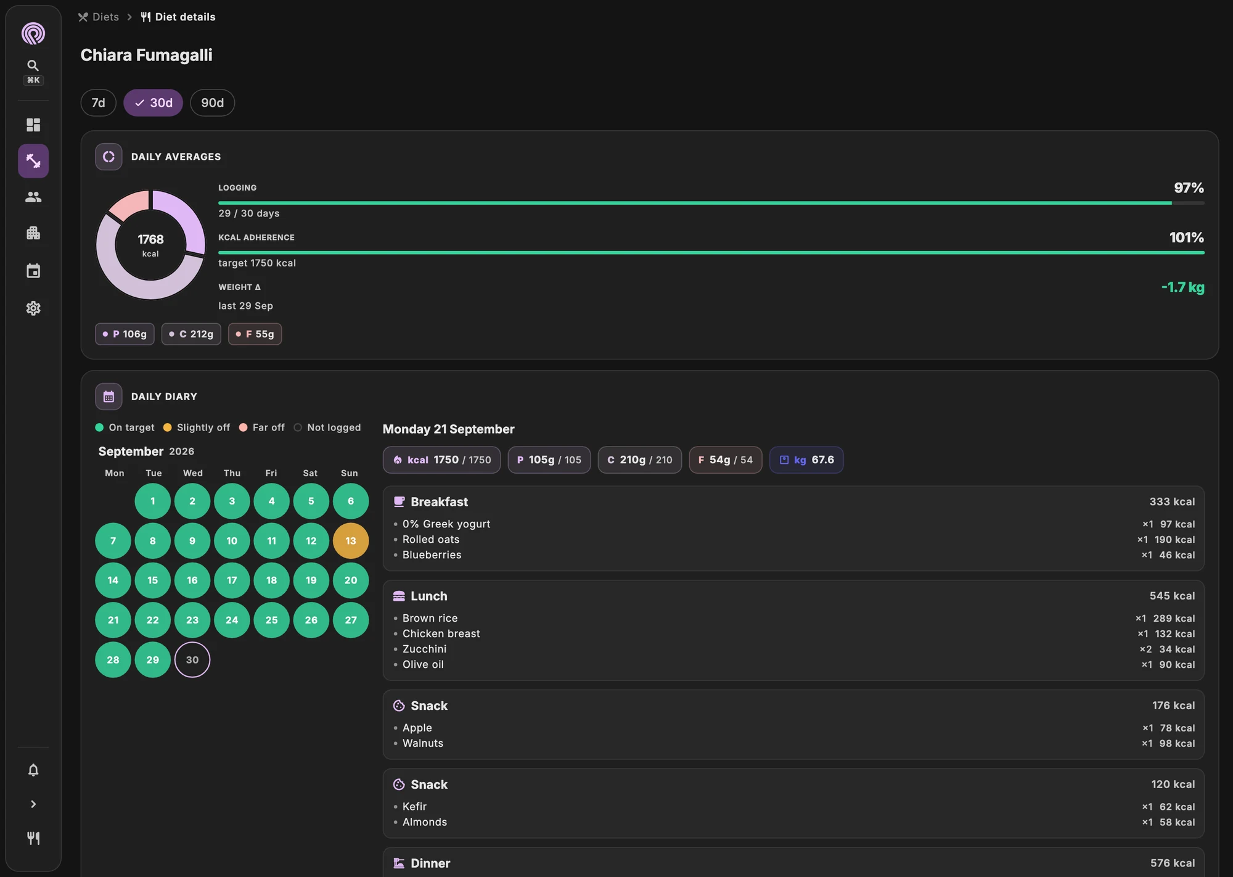Select the highlighted dumbbell sidebar icon
1233x877 pixels.
pos(33,161)
